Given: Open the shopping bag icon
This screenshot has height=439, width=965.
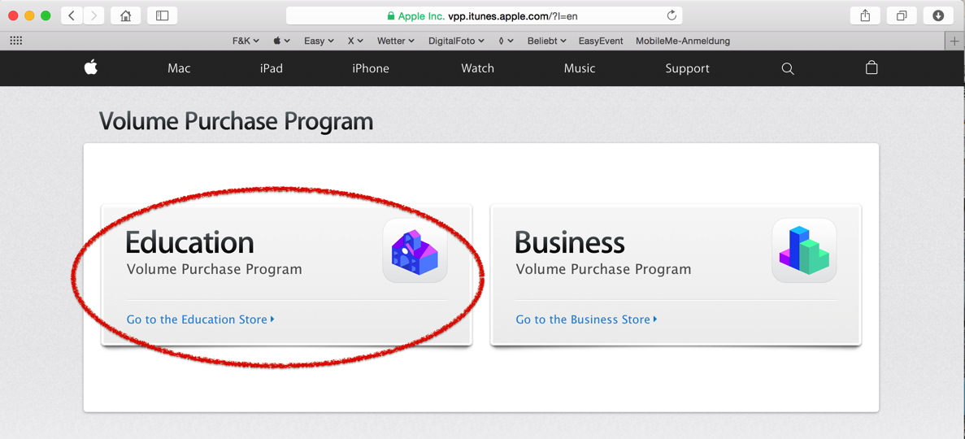Looking at the screenshot, I should [x=872, y=67].
